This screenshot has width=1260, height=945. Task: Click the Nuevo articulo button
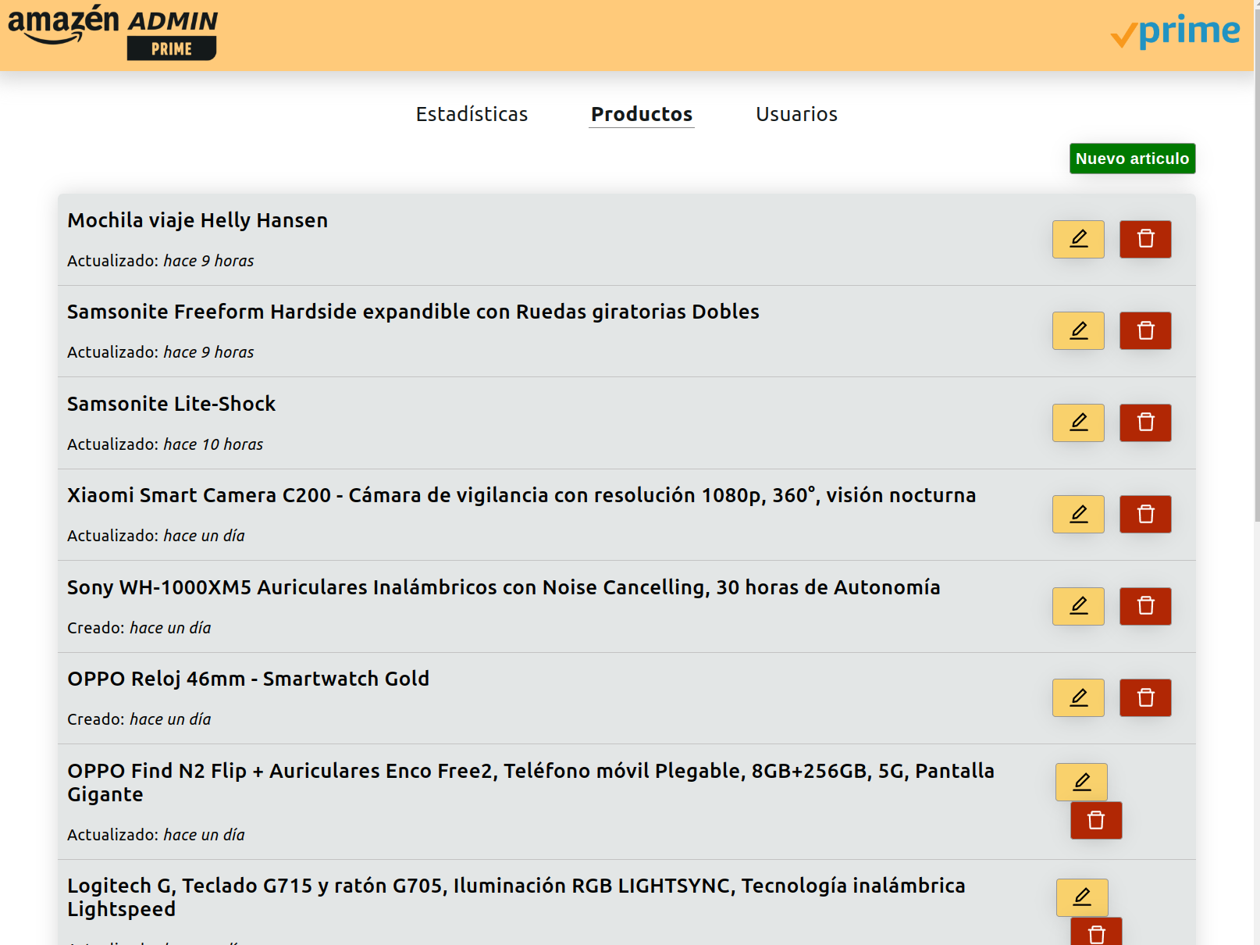tap(1132, 159)
